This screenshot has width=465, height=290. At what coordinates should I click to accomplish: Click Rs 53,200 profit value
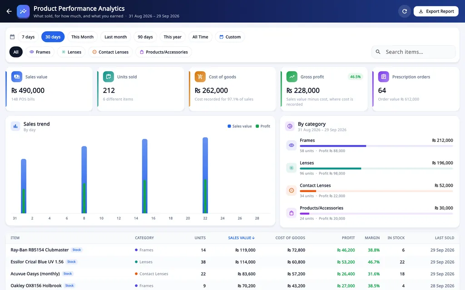346,262
